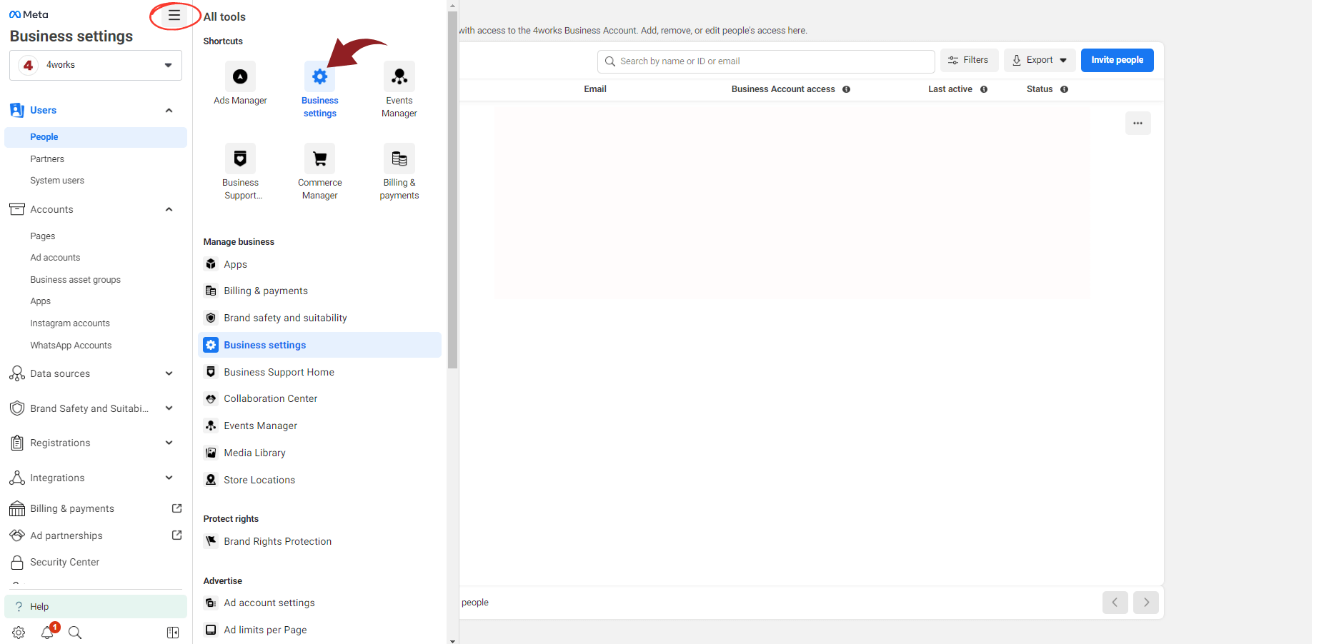The width and height of the screenshot is (1344, 644).
Task: Collapse the Users section
Action: (169, 110)
